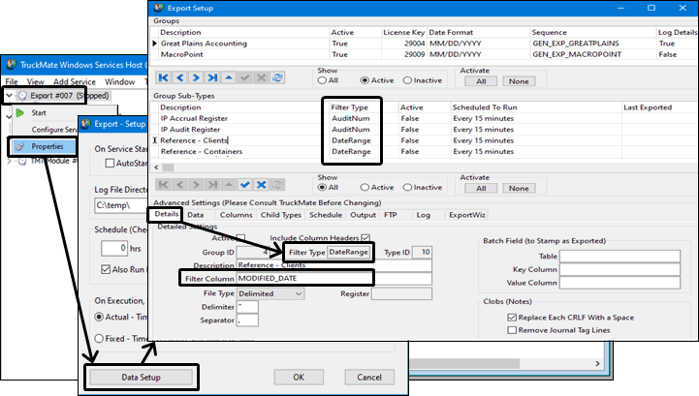This screenshot has width=699, height=396.
Task: Choose Properties from context menu
Action: click(48, 146)
